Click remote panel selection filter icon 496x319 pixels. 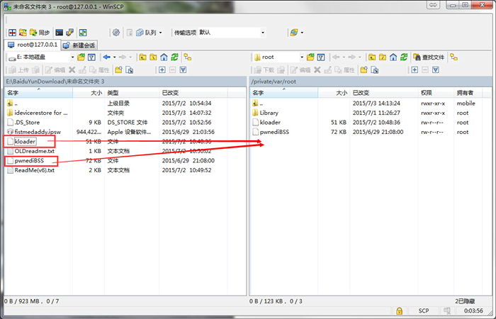click(x=436, y=70)
